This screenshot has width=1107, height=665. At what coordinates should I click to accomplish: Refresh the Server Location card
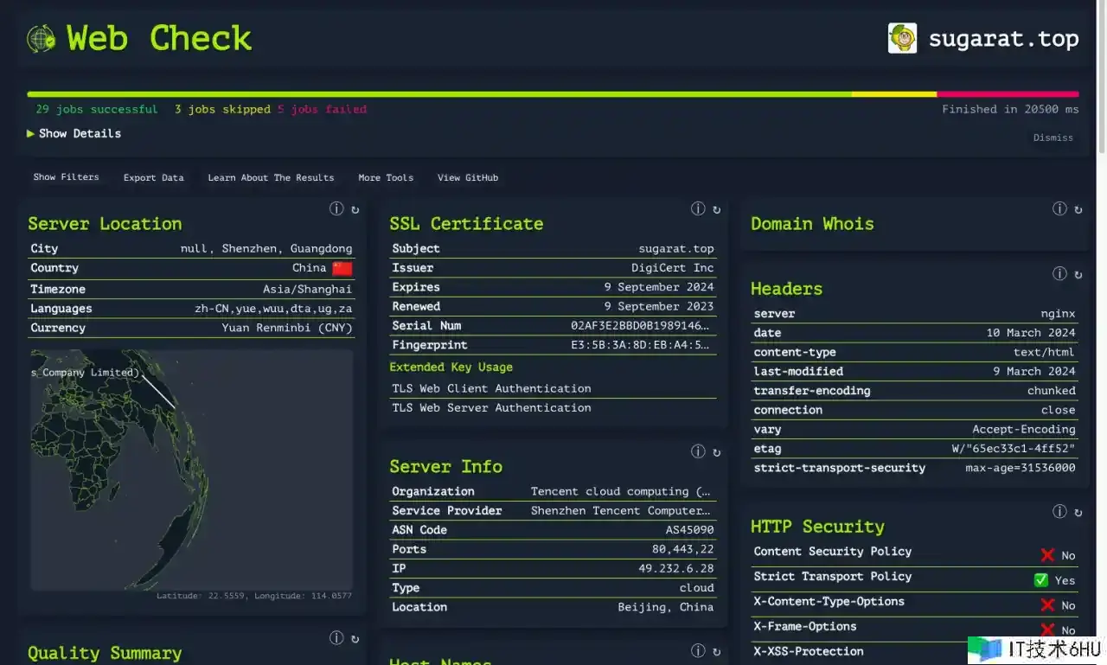coord(355,209)
